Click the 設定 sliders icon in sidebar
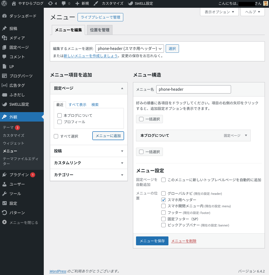Viewport: 269px width, 275px height. click(x=4, y=203)
